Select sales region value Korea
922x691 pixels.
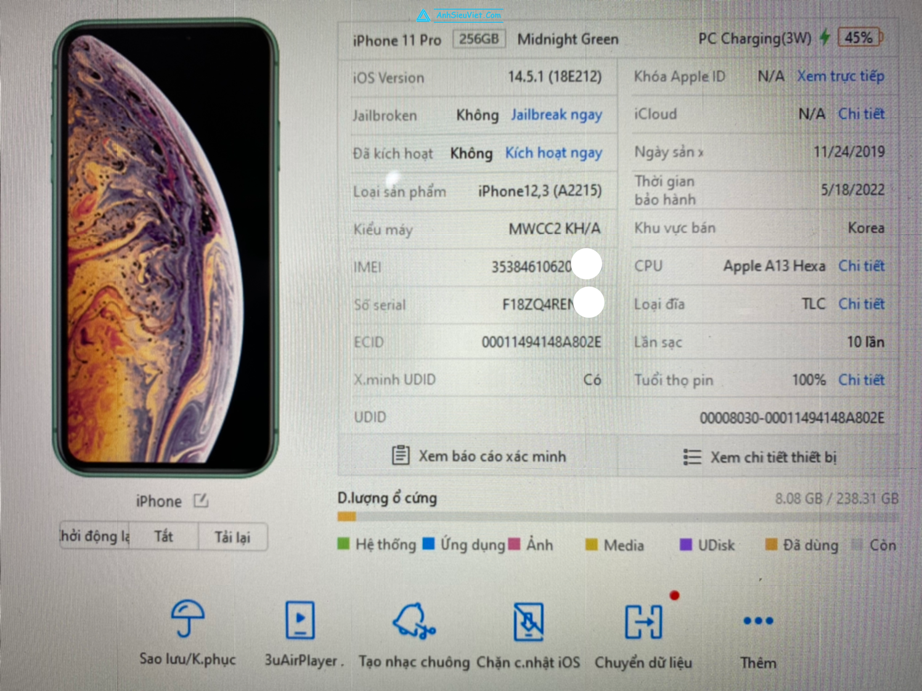coord(866,228)
